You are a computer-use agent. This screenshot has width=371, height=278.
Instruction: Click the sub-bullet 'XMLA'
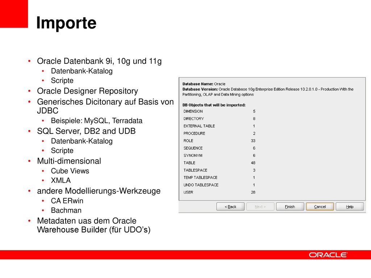pyautogui.click(x=61, y=180)
